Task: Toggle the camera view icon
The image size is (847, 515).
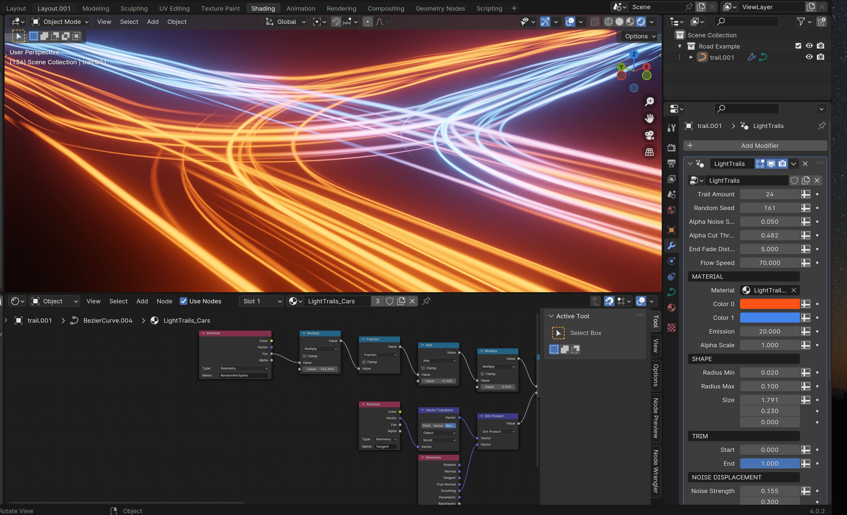Action: tap(649, 135)
